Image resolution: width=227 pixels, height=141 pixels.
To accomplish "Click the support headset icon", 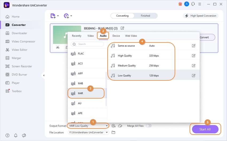I will click(193, 4).
